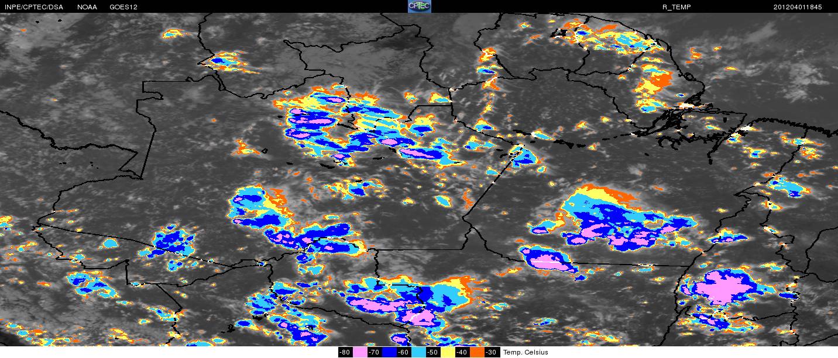Click the CPTEC logo in header
This screenshot has width=838, height=358.
coord(419,6)
